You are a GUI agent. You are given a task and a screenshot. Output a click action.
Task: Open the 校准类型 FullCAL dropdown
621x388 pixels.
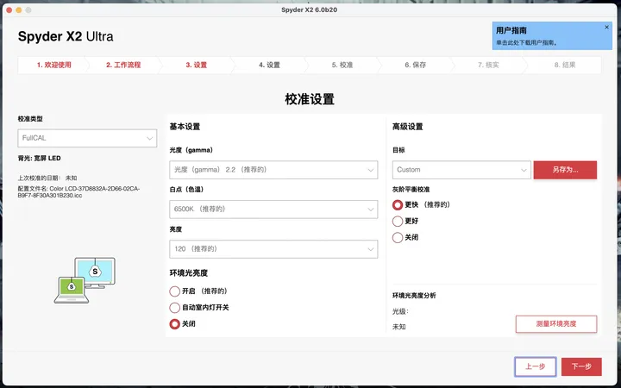click(x=87, y=138)
